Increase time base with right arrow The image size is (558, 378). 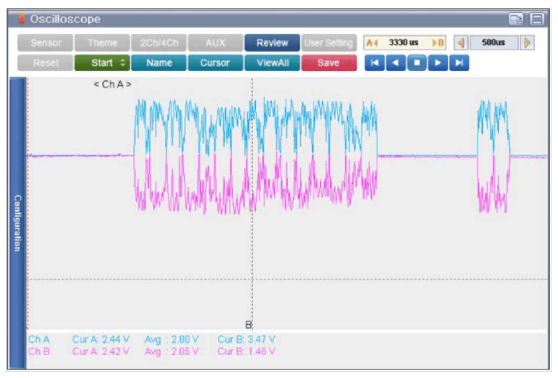click(x=528, y=43)
